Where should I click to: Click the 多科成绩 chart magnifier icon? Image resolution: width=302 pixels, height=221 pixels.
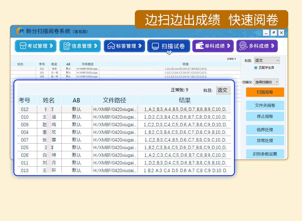pos(243,46)
